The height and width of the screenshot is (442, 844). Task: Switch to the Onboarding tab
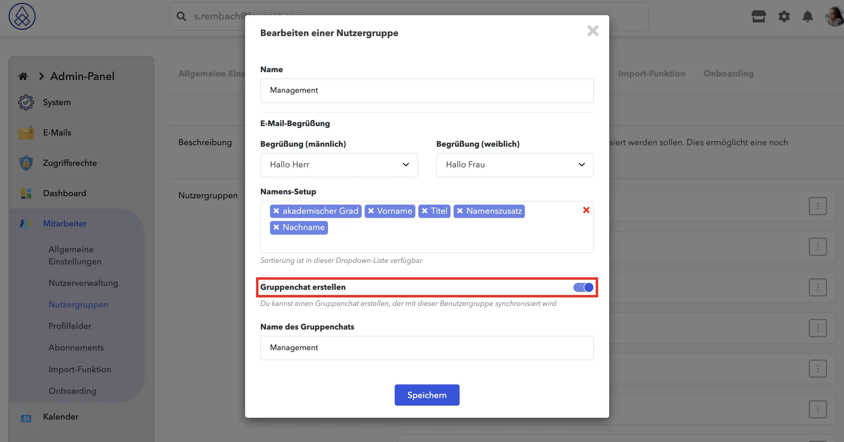click(x=728, y=73)
